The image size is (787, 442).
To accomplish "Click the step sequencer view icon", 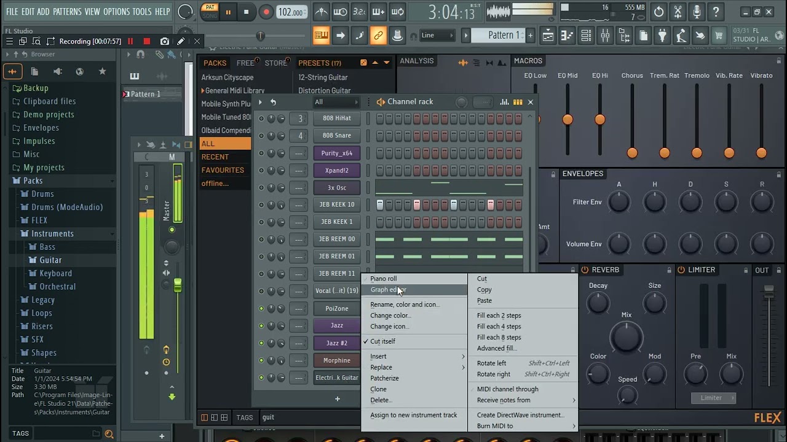I will 518,102.
